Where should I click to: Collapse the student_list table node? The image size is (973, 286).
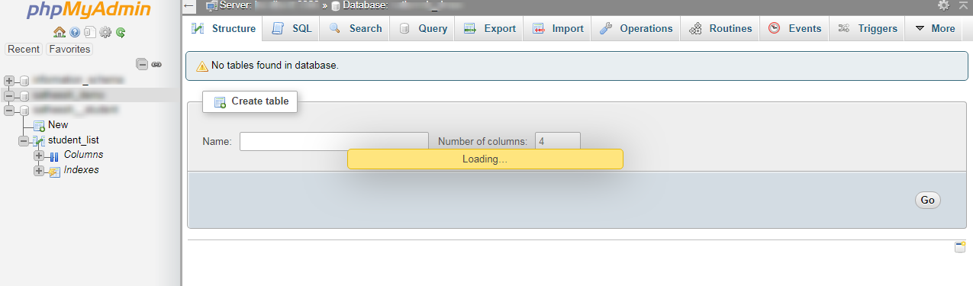pyautogui.click(x=24, y=140)
